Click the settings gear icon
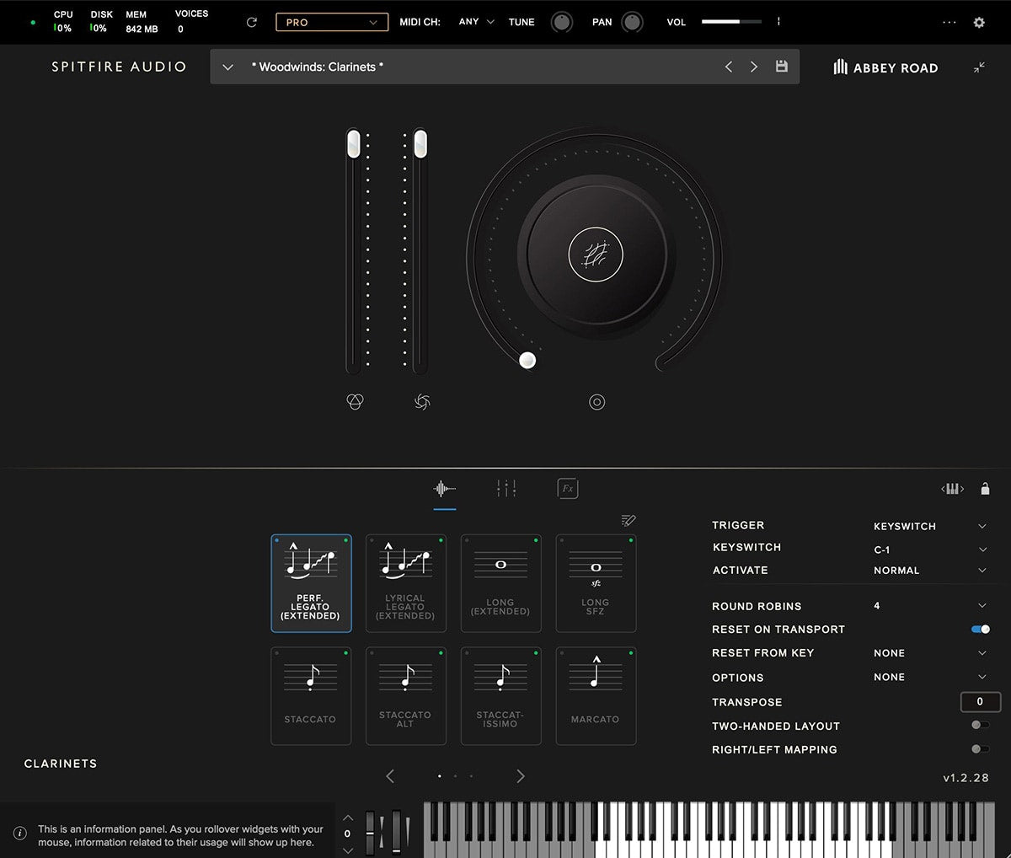Image resolution: width=1011 pixels, height=858 pixels. coord(979,23)
